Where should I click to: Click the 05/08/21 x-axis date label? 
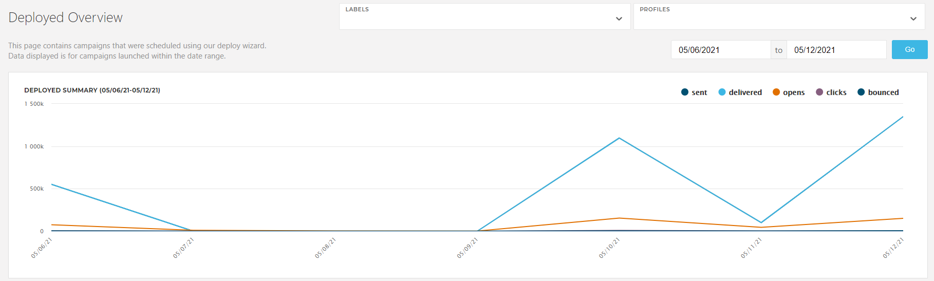pos(326,248)
